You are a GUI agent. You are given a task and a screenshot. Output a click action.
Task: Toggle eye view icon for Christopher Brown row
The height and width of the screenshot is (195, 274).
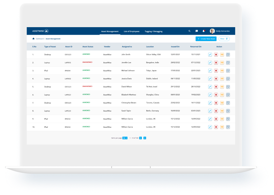[x=222, y=103]
